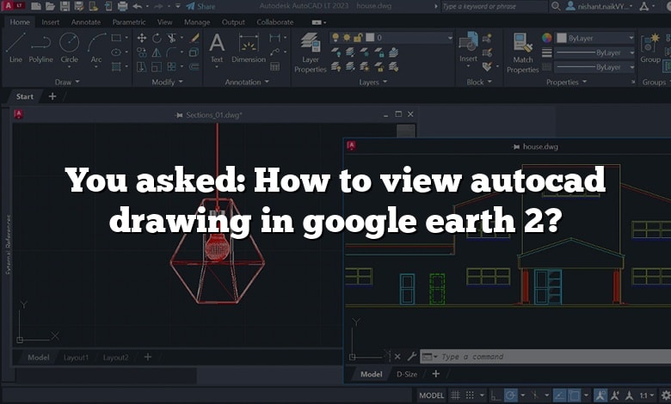The height and width of the screenshot is (404, 671).
Task: Select the Arc tool
Action: coord(96,48)
